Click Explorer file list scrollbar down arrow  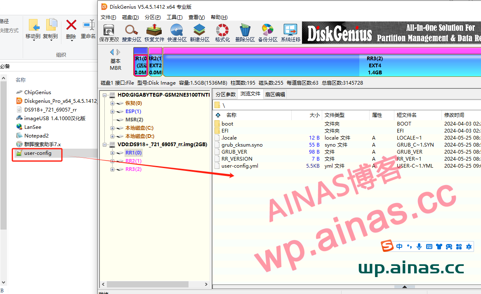3,282
